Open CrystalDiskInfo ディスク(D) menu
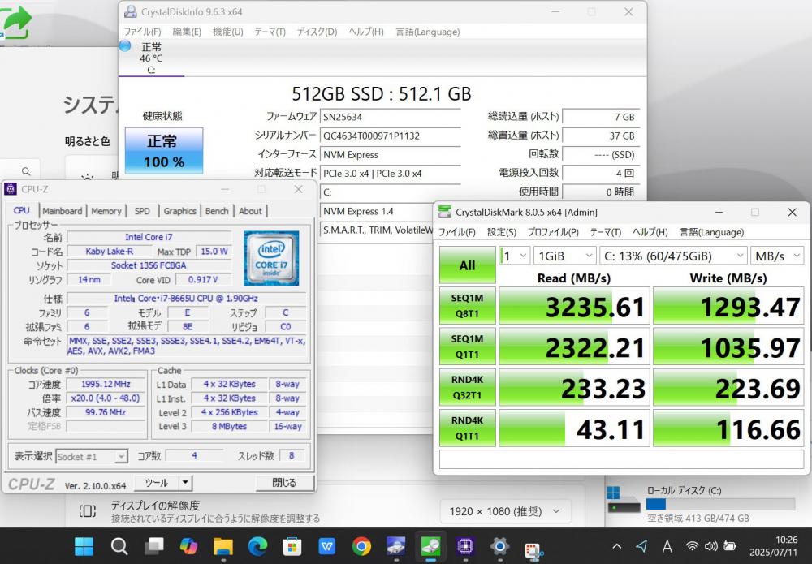This screenshot has width=812, height=564. pos(317,32)
